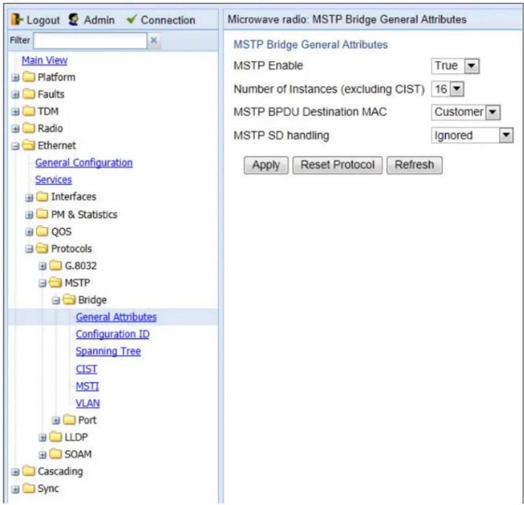The width and height of the screenshot is (524, 505).
Task: Expand the Interfaces tree node
Action: [29, 197]
